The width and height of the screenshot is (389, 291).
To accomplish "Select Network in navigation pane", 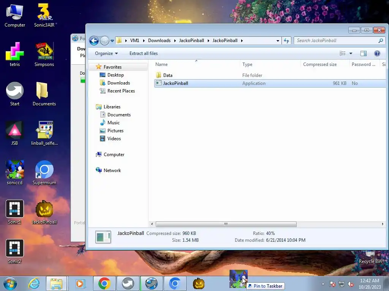I will (112, 171).
